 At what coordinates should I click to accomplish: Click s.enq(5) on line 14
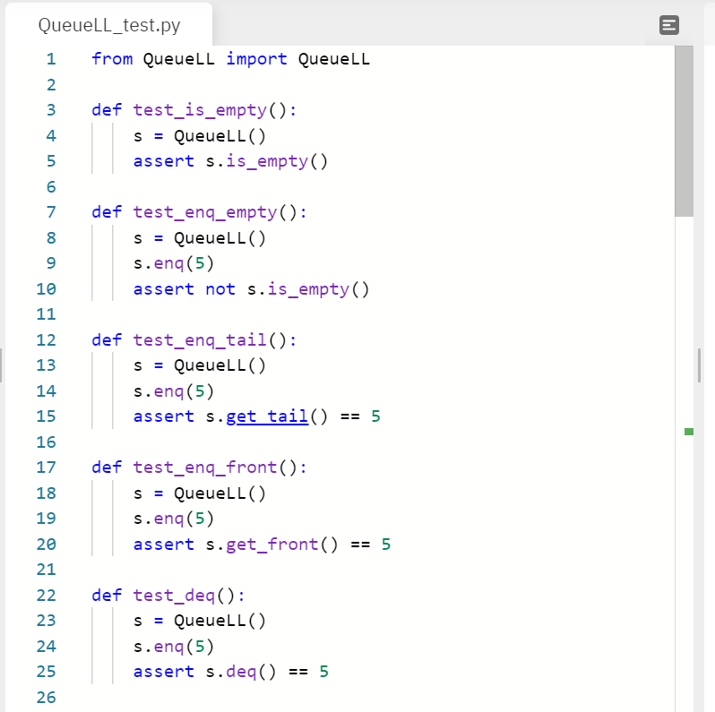173,391
